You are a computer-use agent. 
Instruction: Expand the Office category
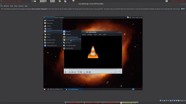click(53, 34)
